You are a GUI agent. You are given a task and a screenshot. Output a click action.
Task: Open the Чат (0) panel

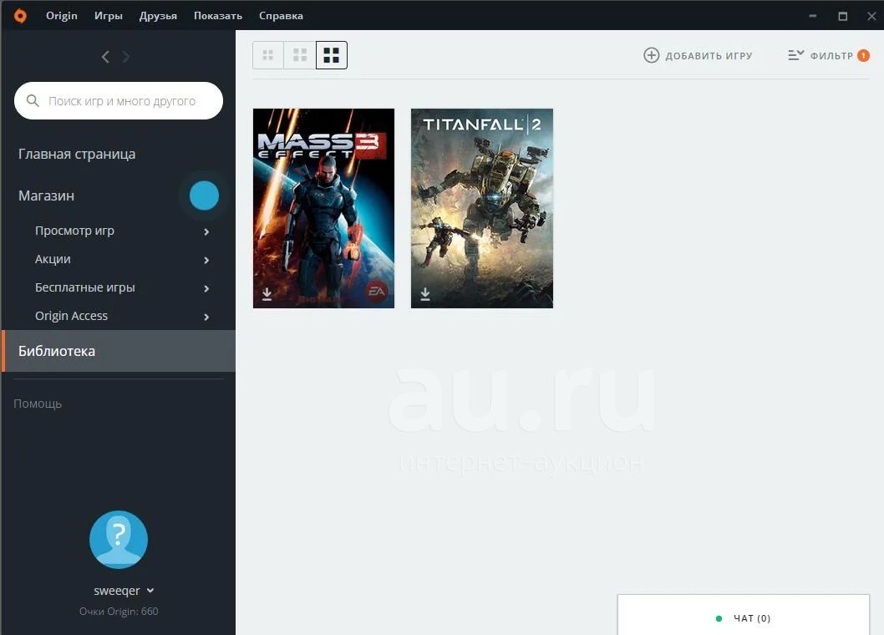coord(744,615)
